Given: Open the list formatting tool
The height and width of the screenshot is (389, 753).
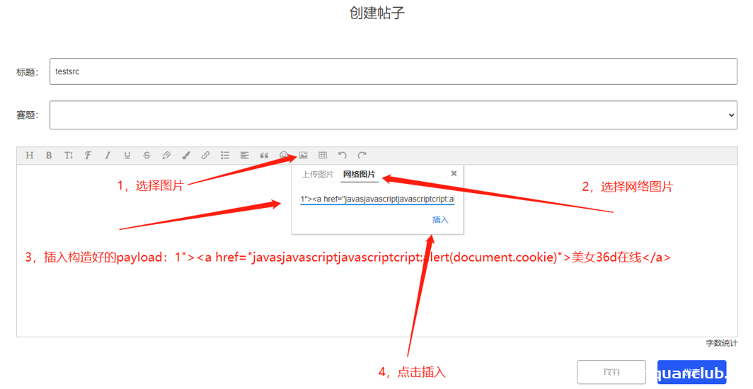Looking at the screenshot, I should [225, 156].
